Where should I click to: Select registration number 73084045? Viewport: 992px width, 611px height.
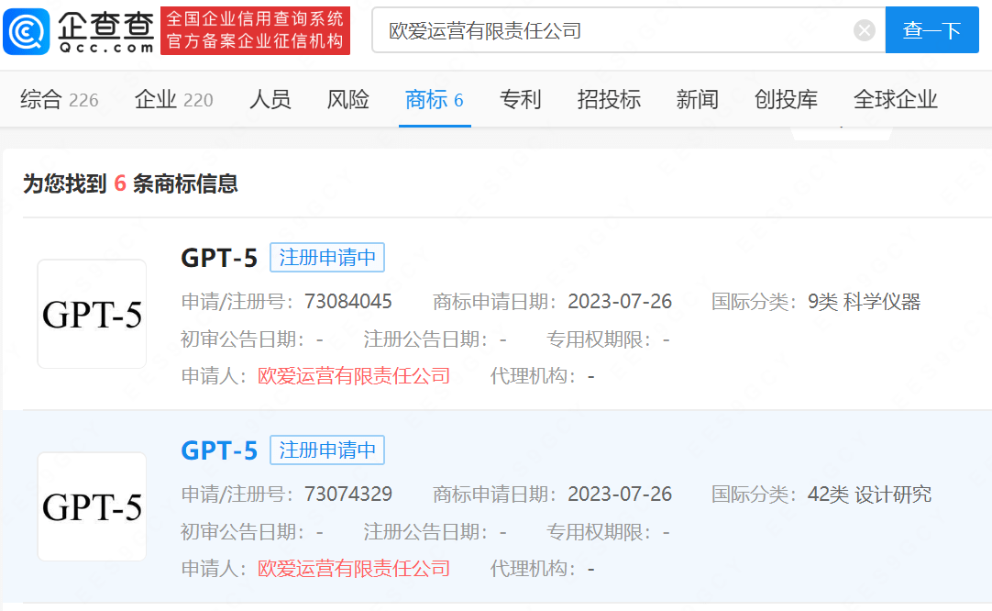[x=348, y=302]
